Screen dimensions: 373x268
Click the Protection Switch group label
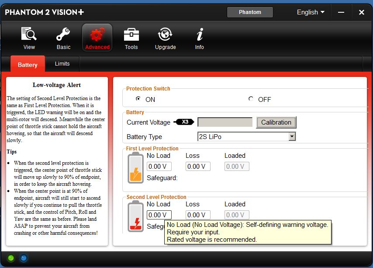coord(148,89)
